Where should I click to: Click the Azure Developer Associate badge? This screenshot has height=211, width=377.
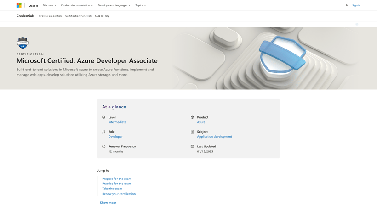(x=23, y=43)
